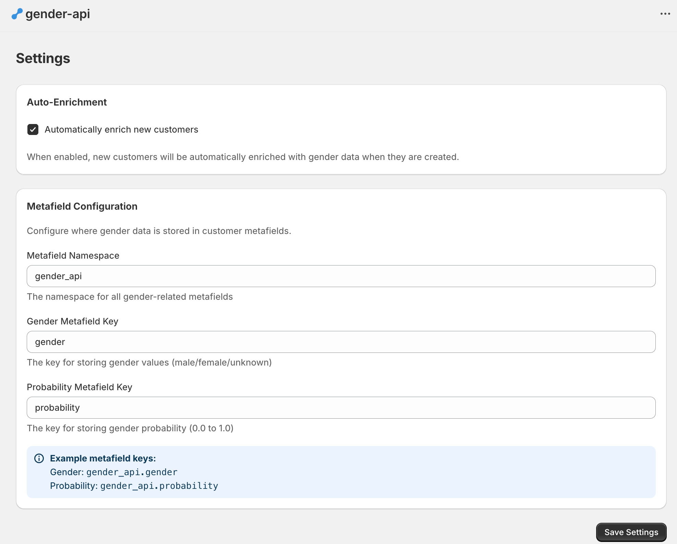Click the Probability Metafield Key label
The width and height of the screenshot is (677, 544).
coord(79,387)
